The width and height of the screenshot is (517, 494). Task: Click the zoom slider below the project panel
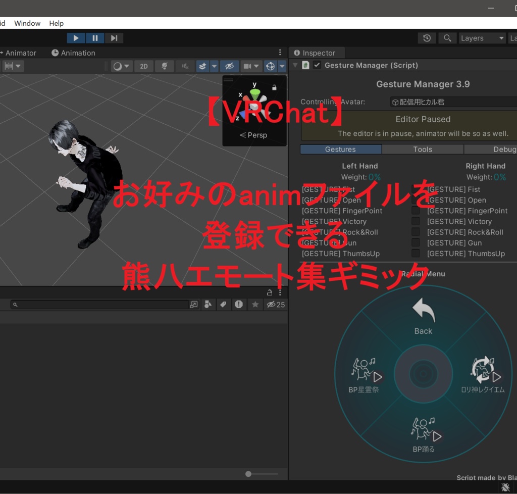click(x=248, y=474)
